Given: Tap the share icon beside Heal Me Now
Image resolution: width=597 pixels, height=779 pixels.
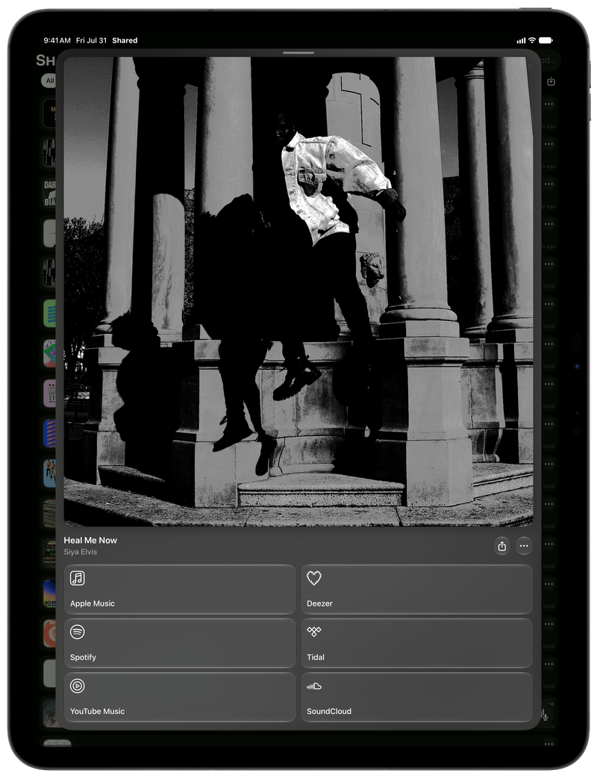Looking at the screenshot, I should pos(501,546).
